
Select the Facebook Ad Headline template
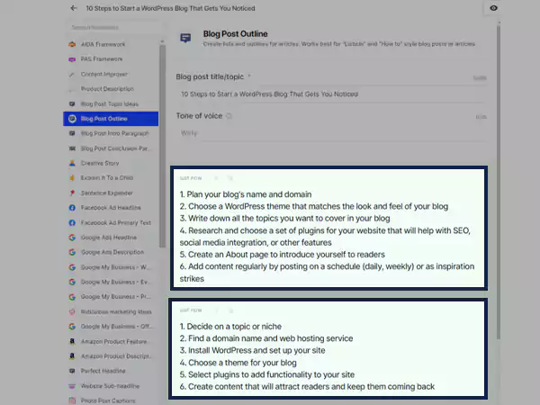click(x=110, y=208)
